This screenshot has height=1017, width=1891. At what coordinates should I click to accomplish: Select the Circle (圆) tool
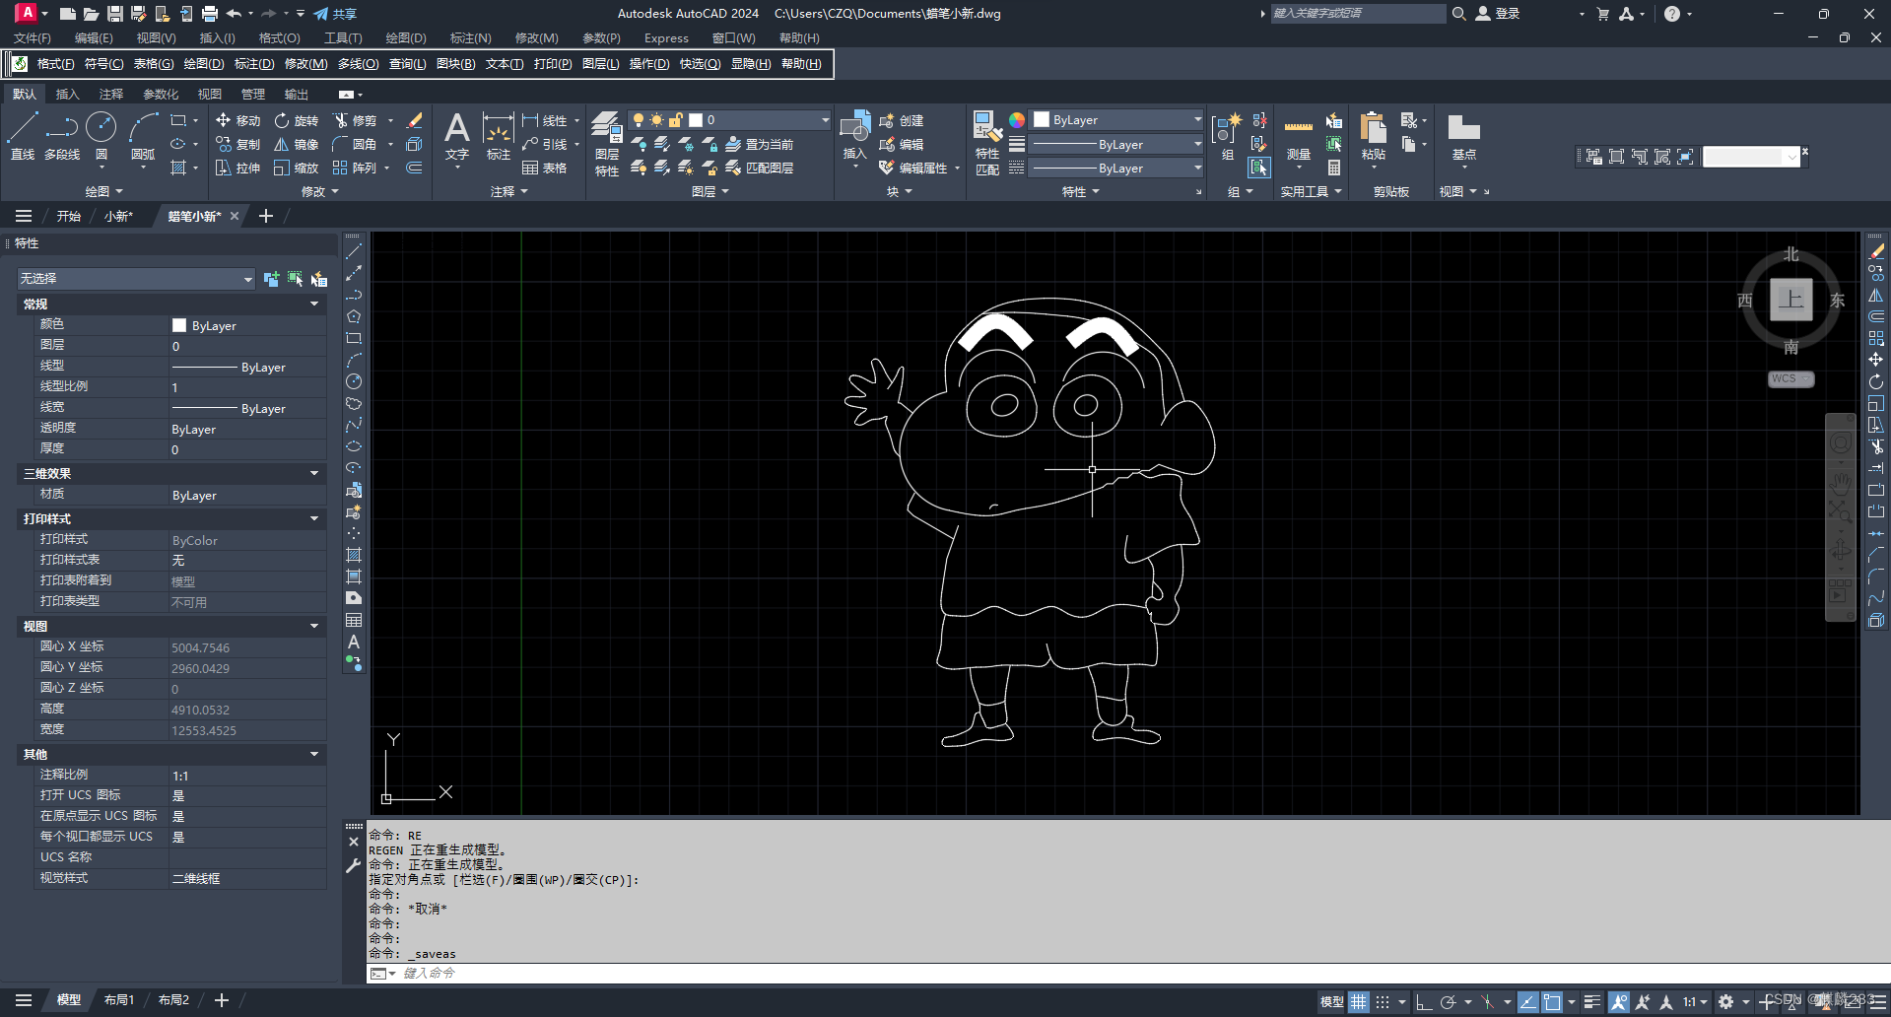pyautogui.click(x=101, y=136)
